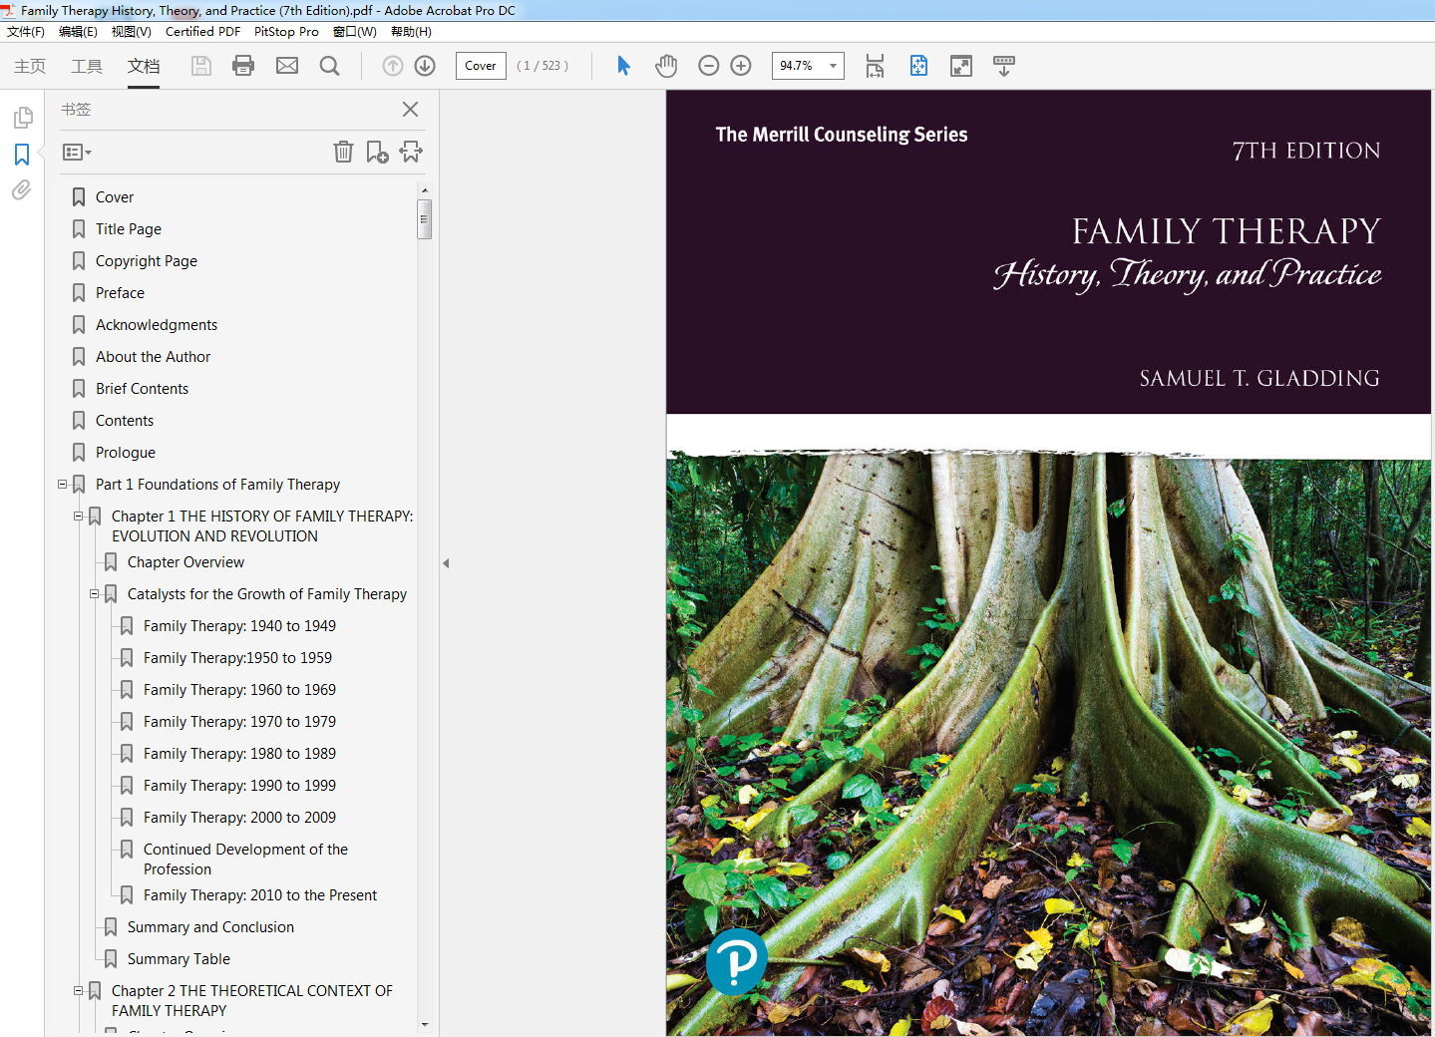
Task: Select the Hand pan tool
Action: click(x=666, y=66)
